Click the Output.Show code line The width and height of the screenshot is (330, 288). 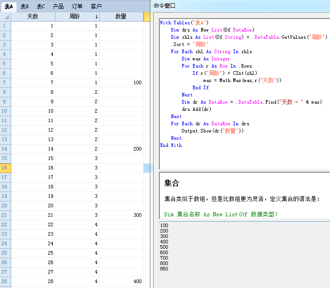click(x=212, y=131)
